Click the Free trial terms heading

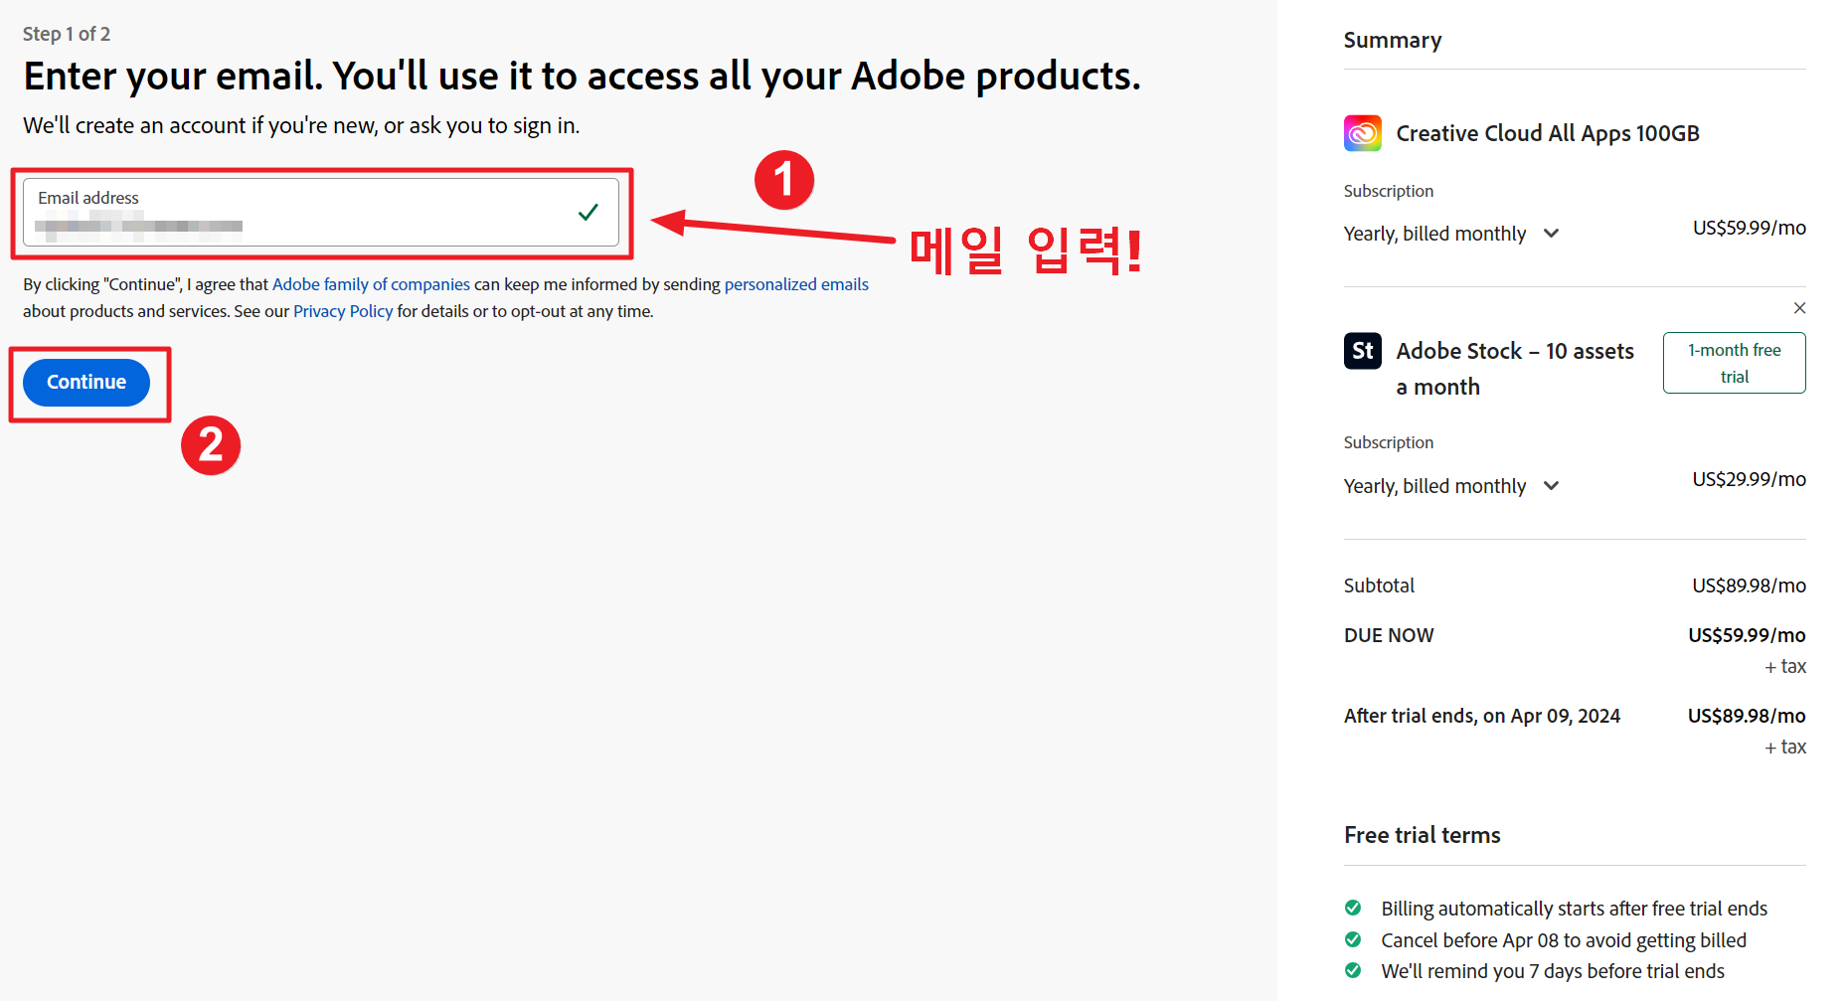coord(1423,835)
